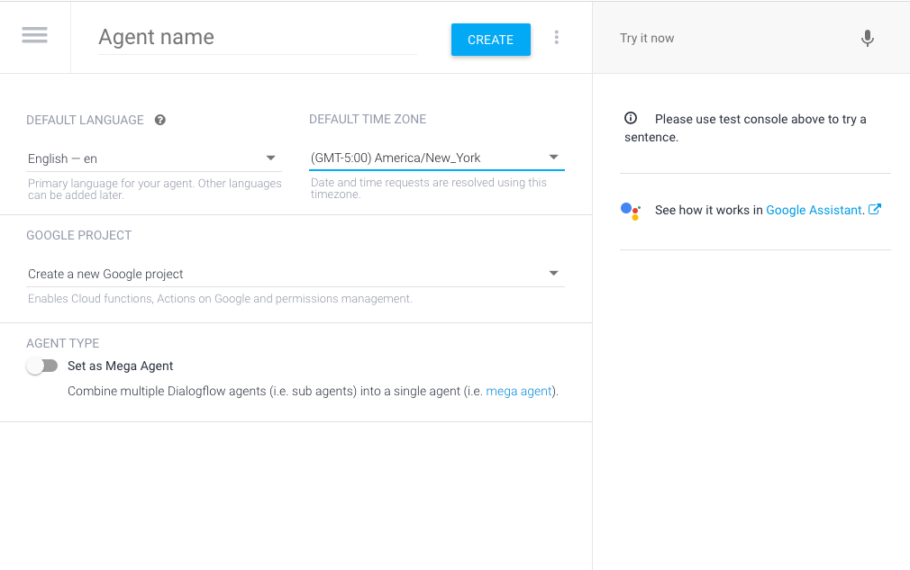Open the three-dot more options menu
910x570 pixels.
point(557,38)
